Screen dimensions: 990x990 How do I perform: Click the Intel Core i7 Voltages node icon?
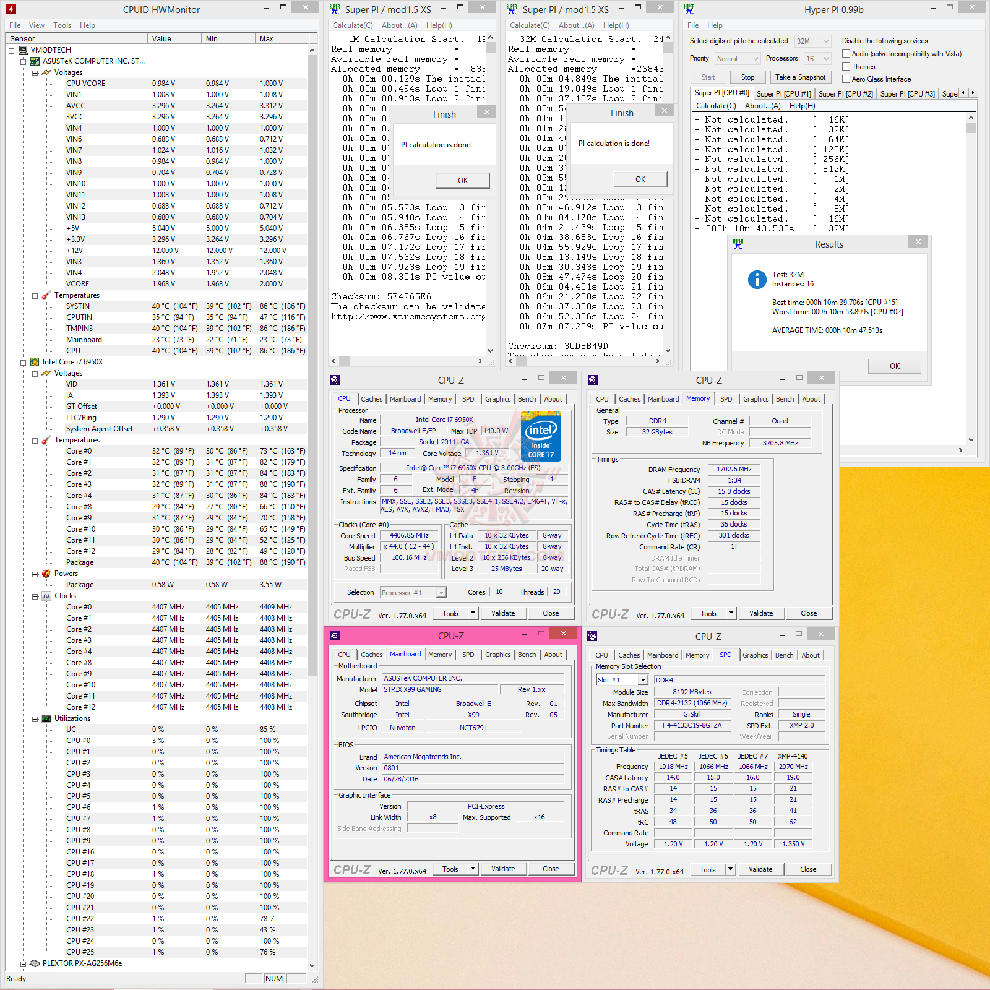click(46, 373)
